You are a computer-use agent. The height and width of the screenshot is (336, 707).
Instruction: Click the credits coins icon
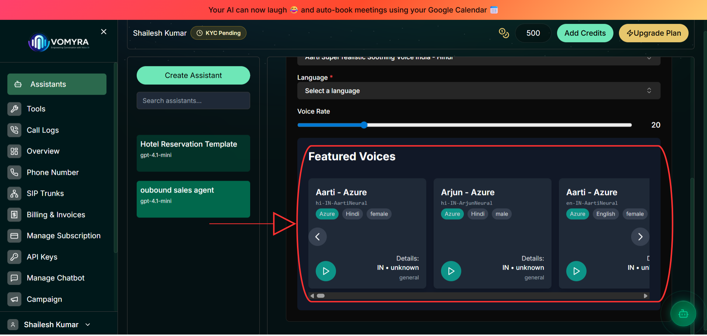point(504,33)
